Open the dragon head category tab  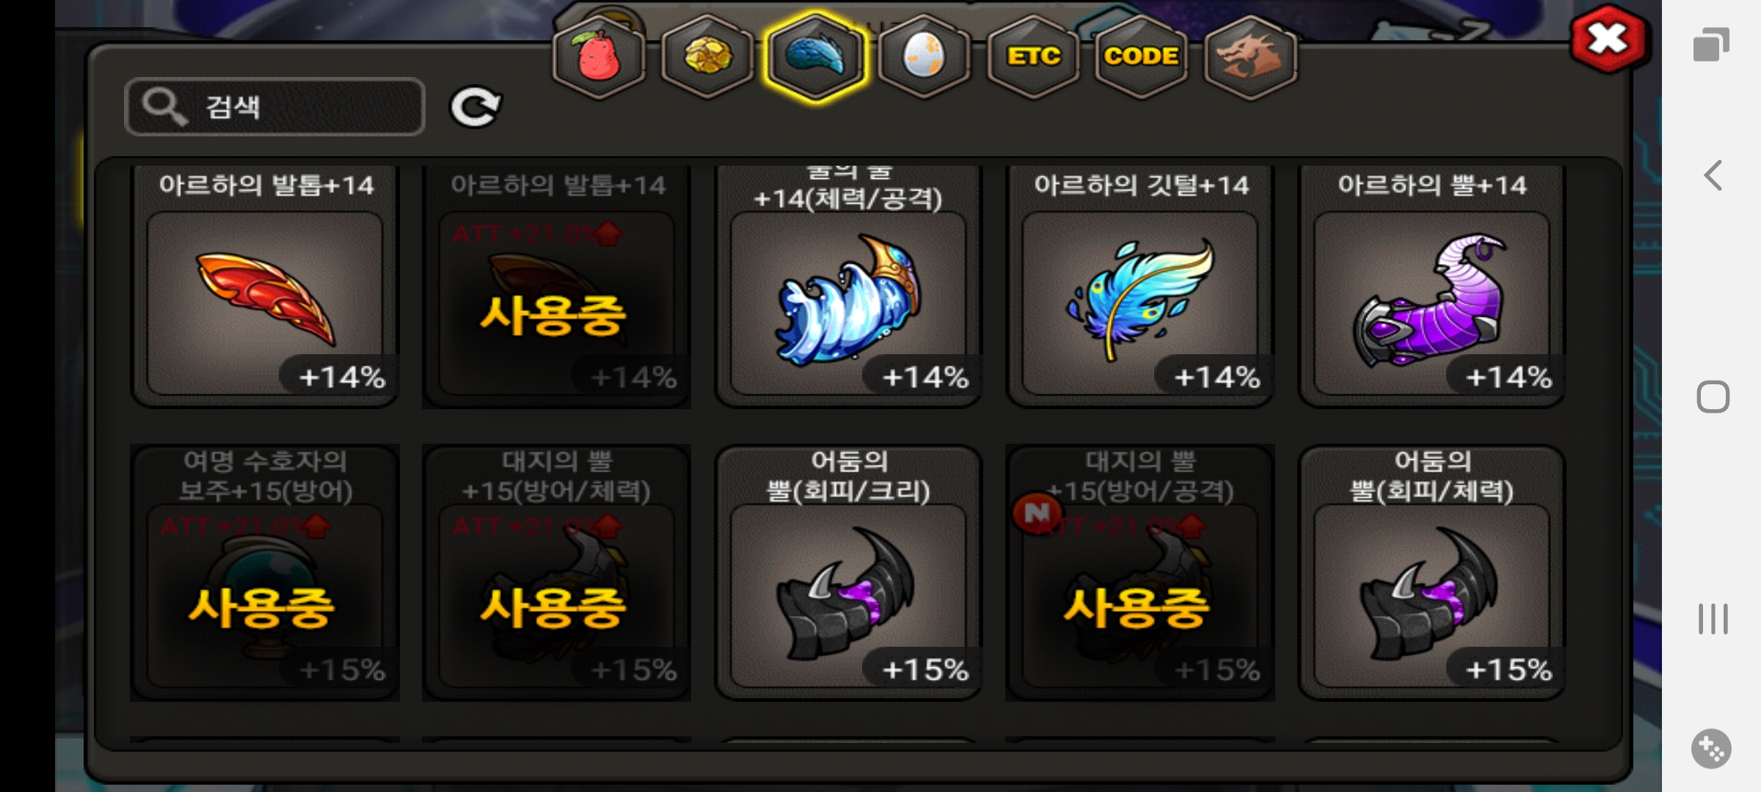1250,57
